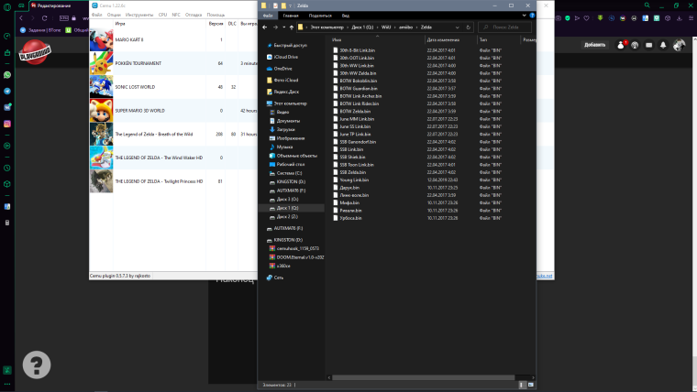This screenshot has width=697, height=392.
Task: Open the Файл tab in Explorer
Action: point(268,16)
